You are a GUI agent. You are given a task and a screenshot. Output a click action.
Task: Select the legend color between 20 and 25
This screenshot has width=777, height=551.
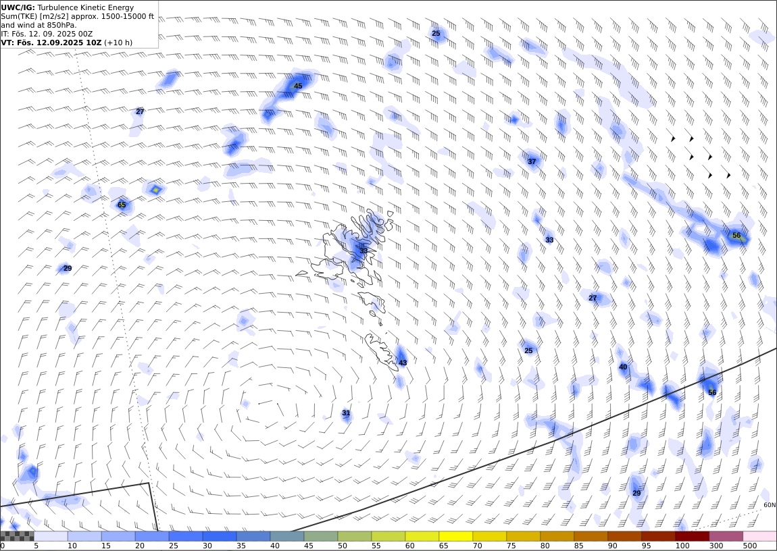151,536
